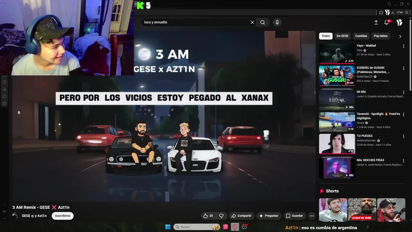
Task: Click the video title 3 AM Remix
Action: pos(41,207)
